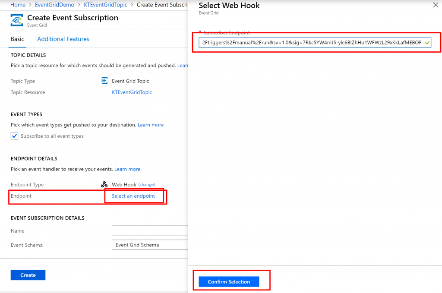Screen dimensions: 442x293
Task: Click the EVENT SUBSCRIPTION DETAILS heading
Action: click(x=47, y=218)
